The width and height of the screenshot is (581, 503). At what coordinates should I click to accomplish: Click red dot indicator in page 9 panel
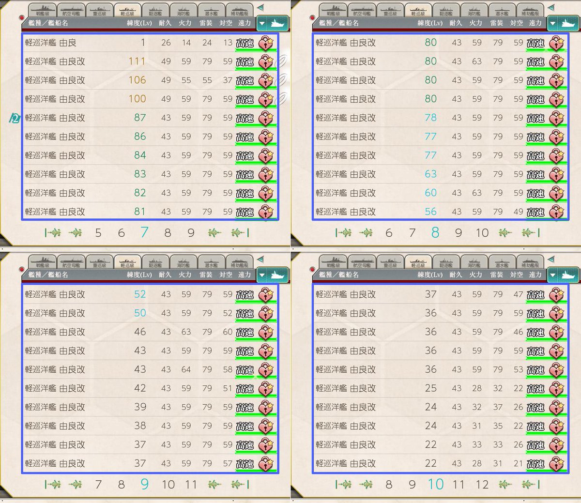tap(21, 269)
